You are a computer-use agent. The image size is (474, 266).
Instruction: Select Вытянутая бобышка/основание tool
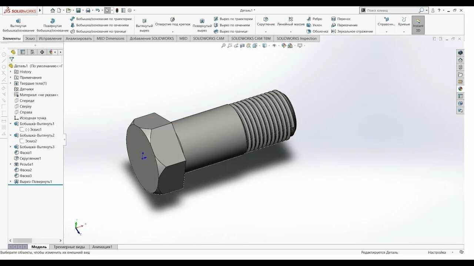click(x=18, y=25)
